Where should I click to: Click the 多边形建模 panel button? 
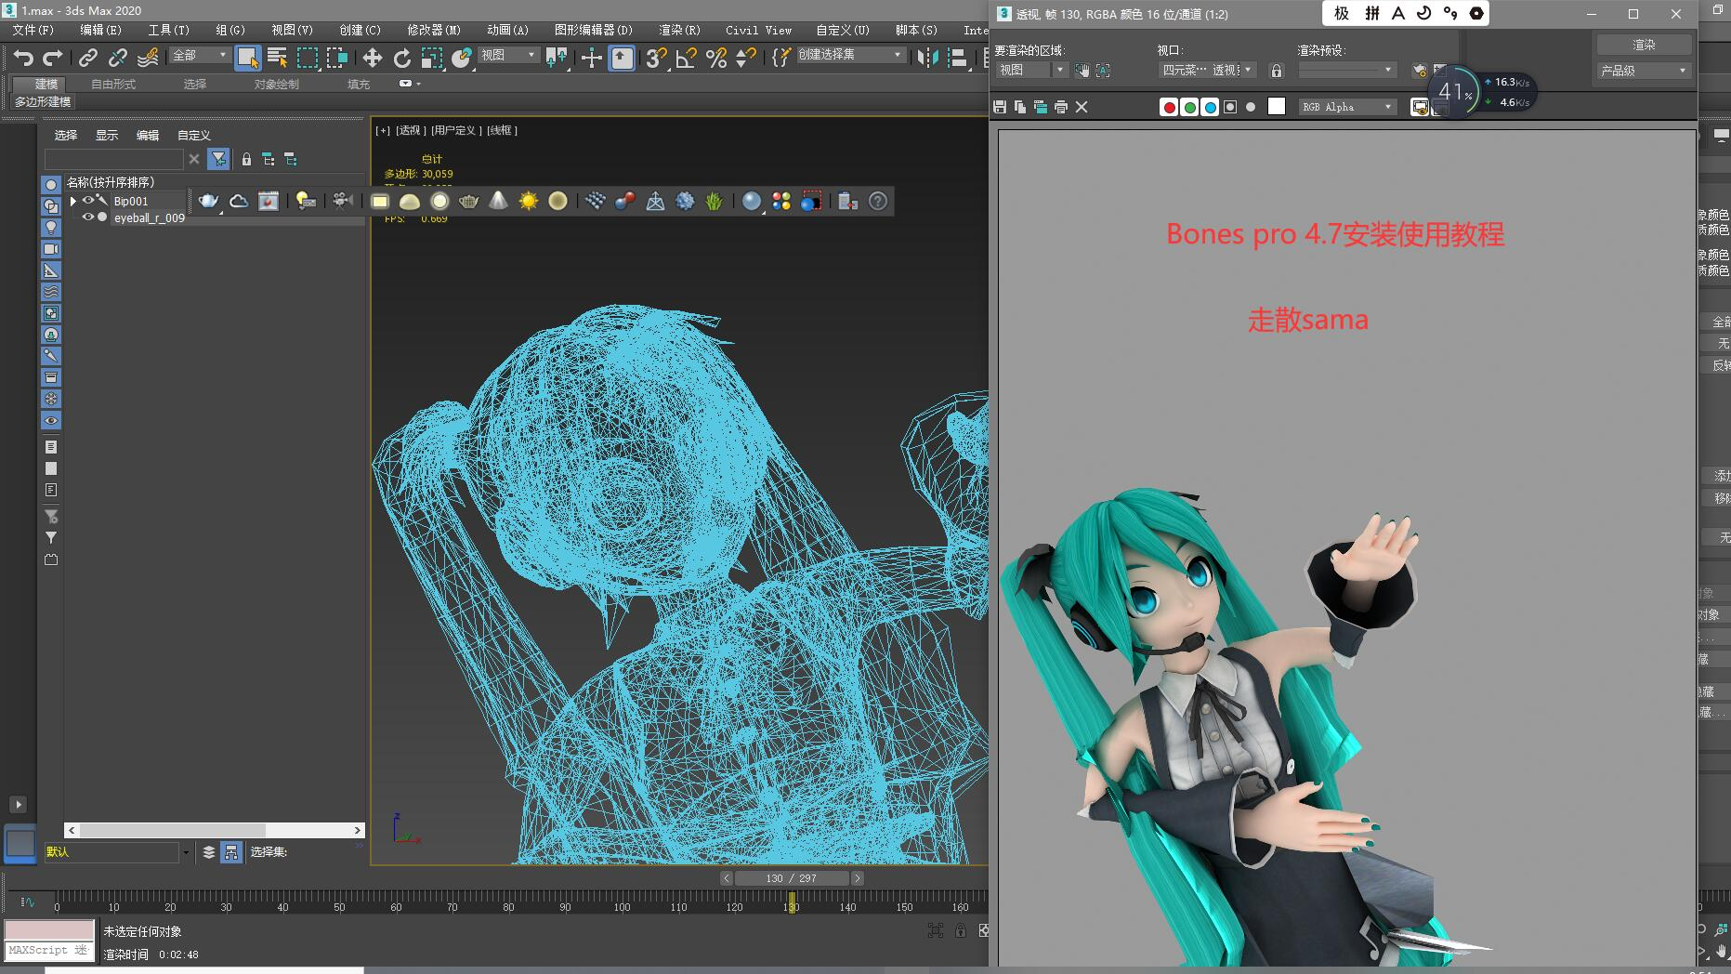click(43, 102)
